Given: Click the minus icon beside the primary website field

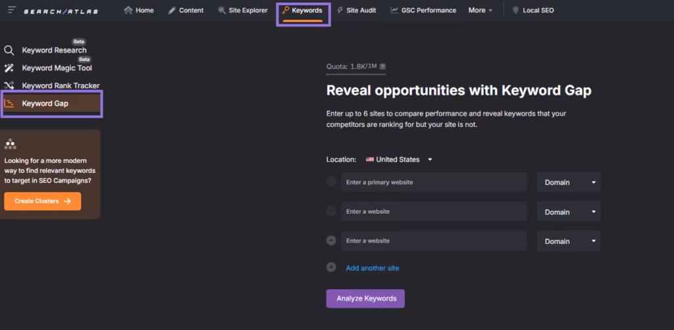Looking at the screenshot, I should 331,182.
